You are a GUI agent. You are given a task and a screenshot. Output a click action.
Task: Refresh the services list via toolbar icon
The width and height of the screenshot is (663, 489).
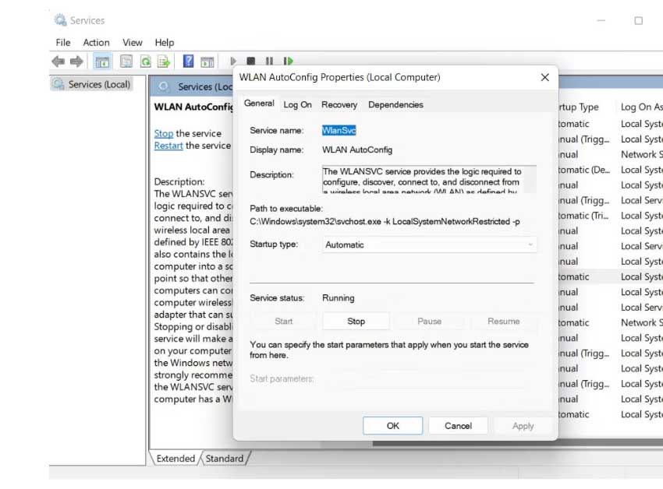pos(145,62)
